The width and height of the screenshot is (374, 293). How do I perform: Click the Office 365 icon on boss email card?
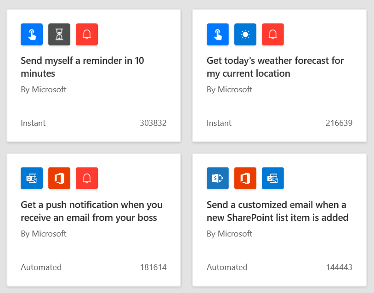(59, 178)
